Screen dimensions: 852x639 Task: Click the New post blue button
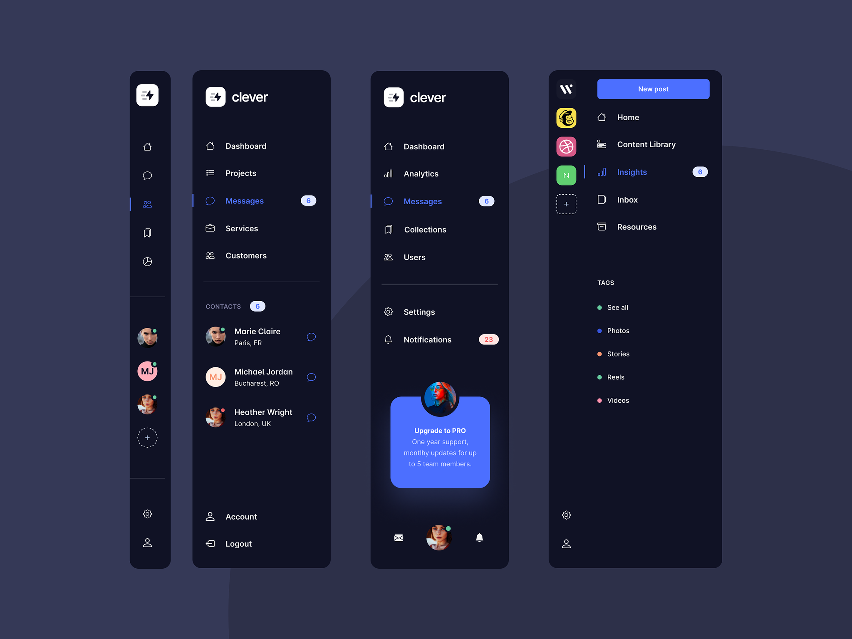tap(654, 88)
